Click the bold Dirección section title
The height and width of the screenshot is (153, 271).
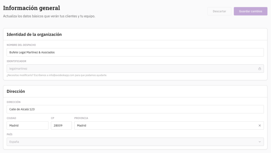[16, 91]
